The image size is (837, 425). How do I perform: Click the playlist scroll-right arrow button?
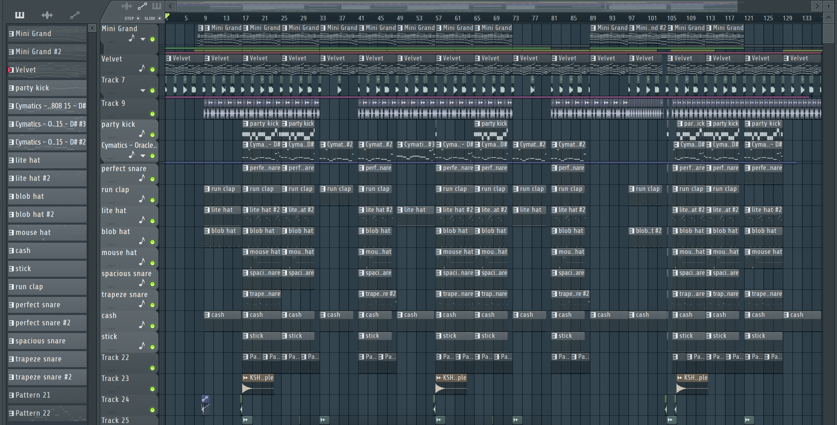click(x=817, y=6)
